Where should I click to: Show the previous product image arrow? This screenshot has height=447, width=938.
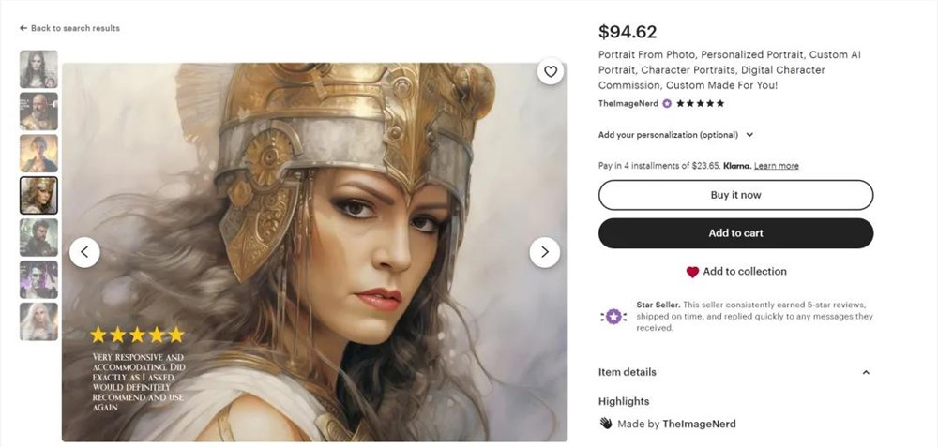pos(84,252)
